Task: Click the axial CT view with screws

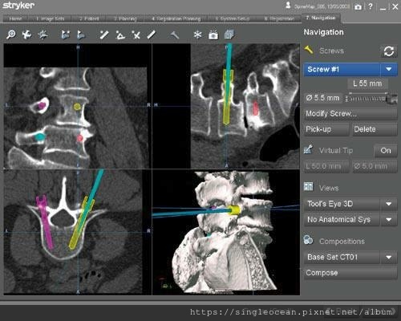Action: 78,232
